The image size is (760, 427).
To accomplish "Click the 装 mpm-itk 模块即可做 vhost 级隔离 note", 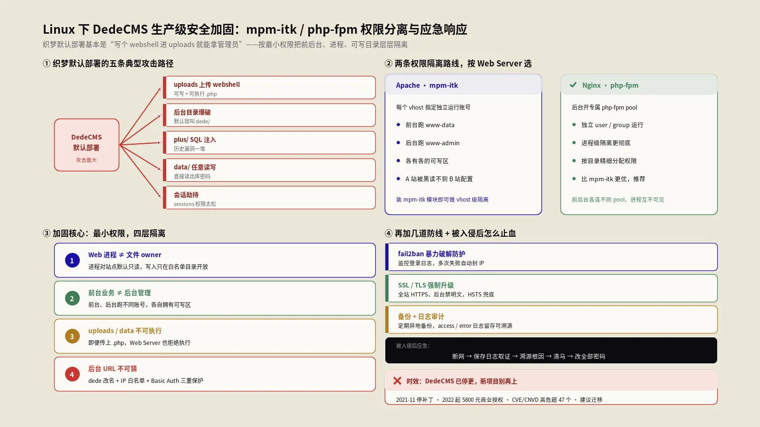I will [x=442, y=199].
